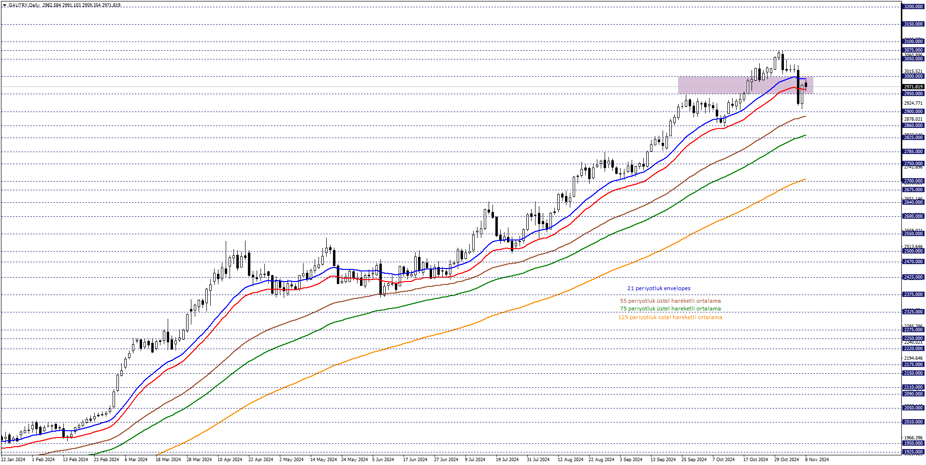Click the 2860.000 price level label
The image size is (926, 465).
913,126
